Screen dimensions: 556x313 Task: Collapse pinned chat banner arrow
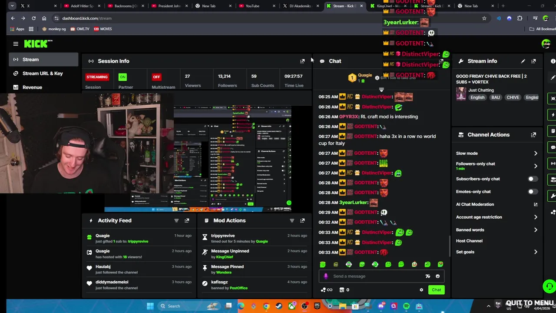pyautogui.click(x=381, y=90)
